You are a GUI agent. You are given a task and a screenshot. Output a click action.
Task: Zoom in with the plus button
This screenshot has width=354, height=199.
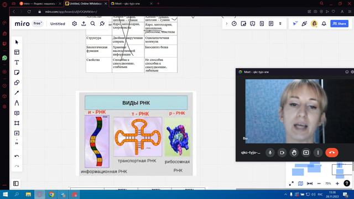coord(337,184)
